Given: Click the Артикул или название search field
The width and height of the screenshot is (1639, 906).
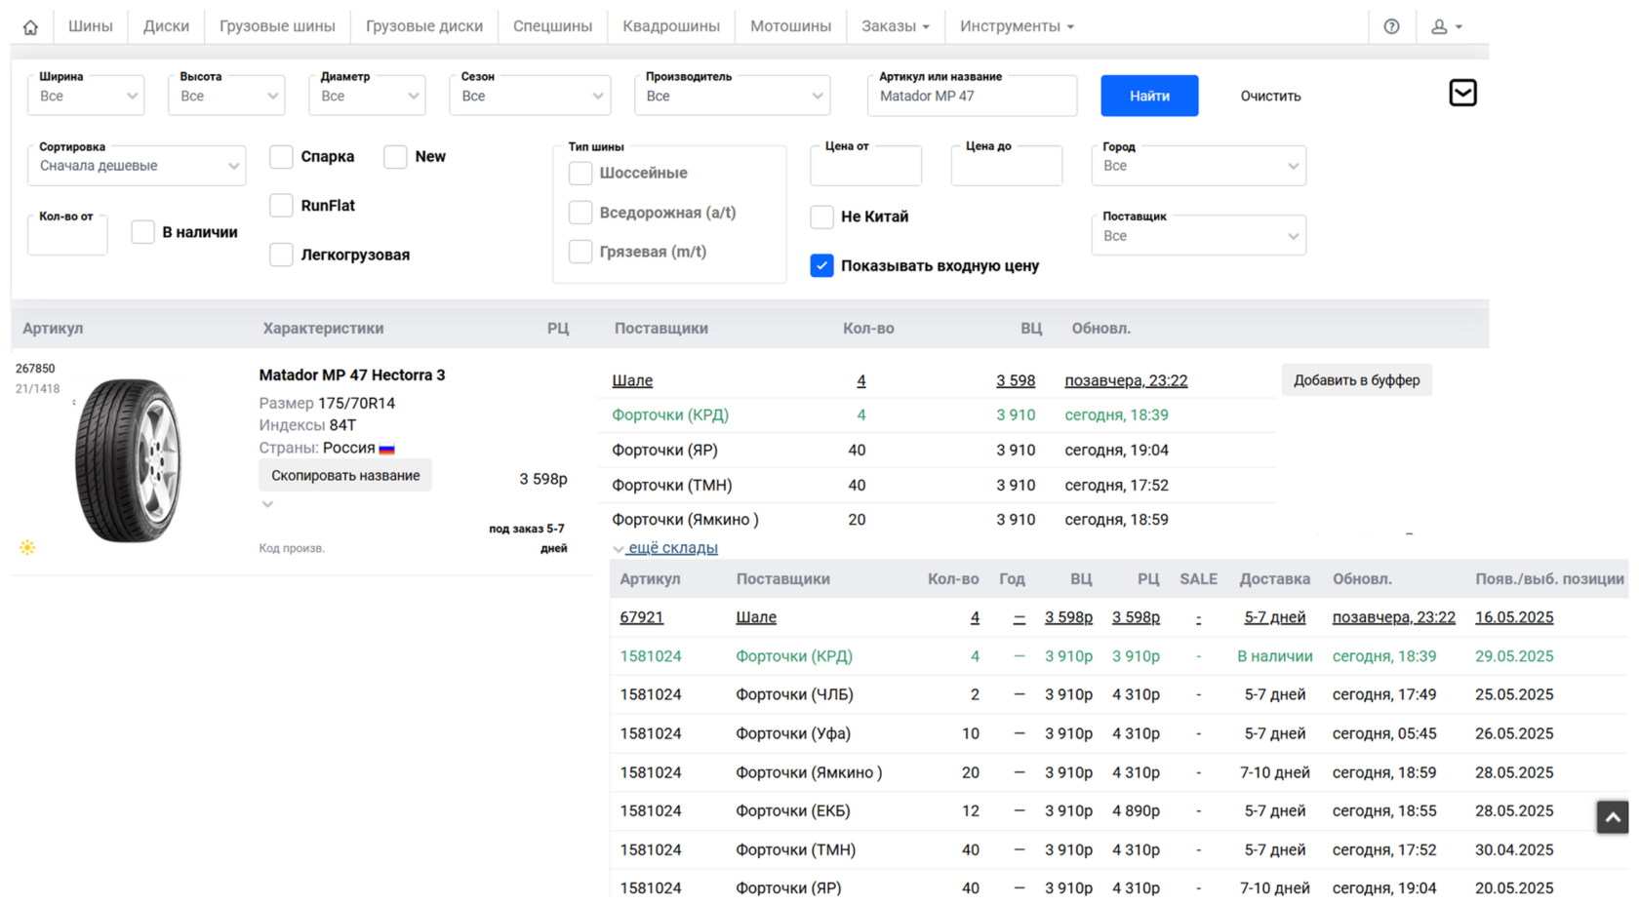Looking at the screenshot, I should point(972,97).
